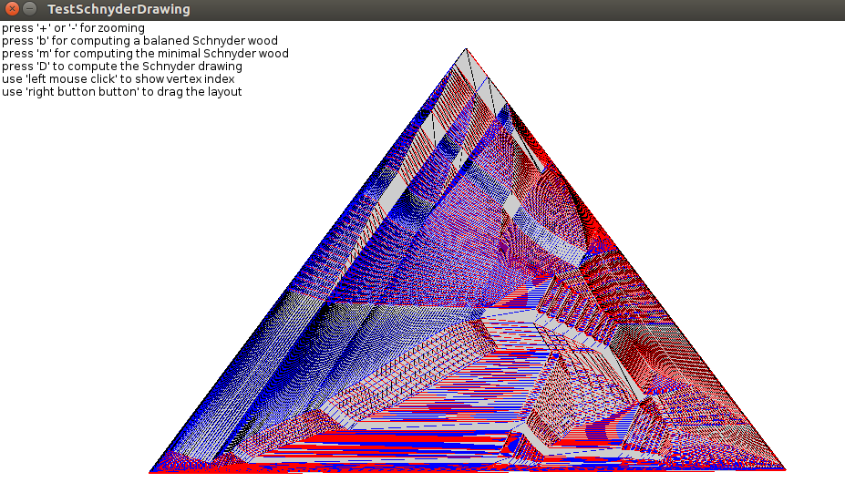Close the TestSchnyderDrawing window

[11, 9]
